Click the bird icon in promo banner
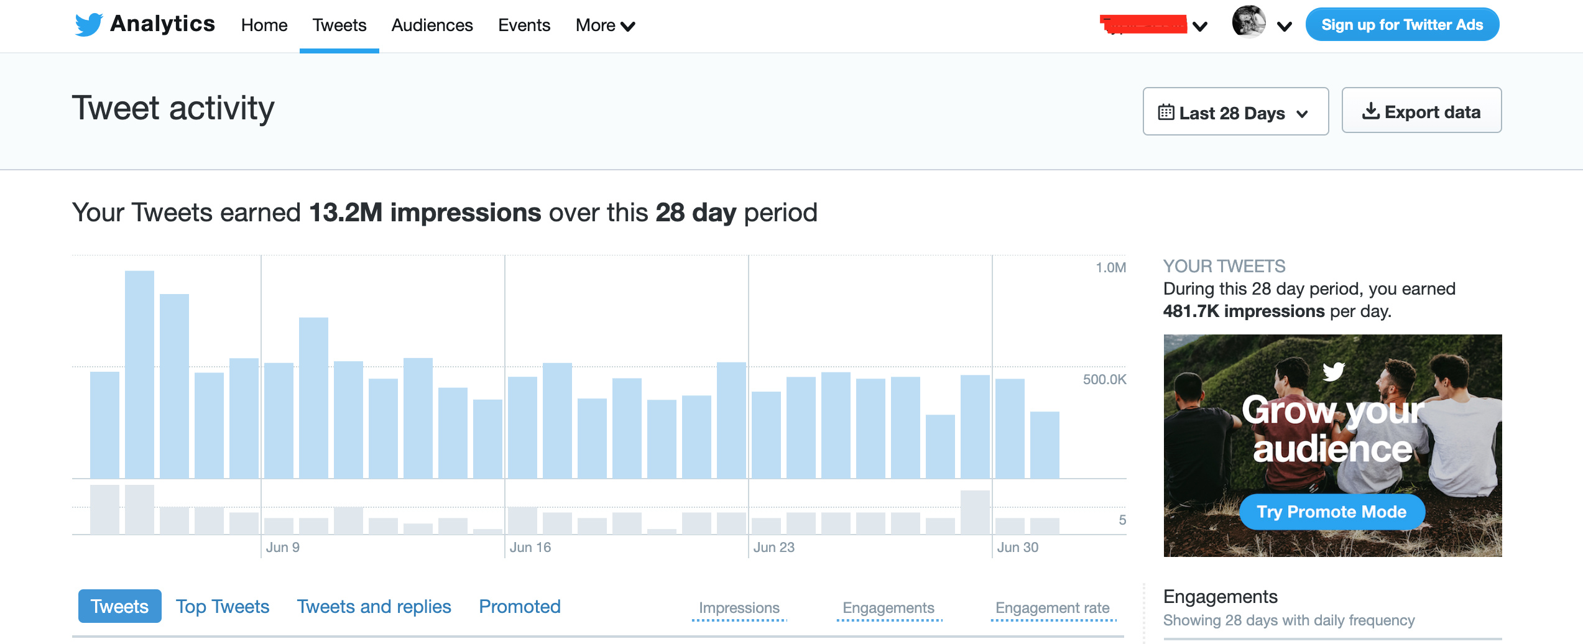 (x=1334, y=372)
